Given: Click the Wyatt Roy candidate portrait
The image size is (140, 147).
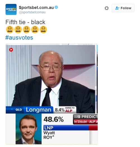Looking at the screenshot, I should click(29, 129).
